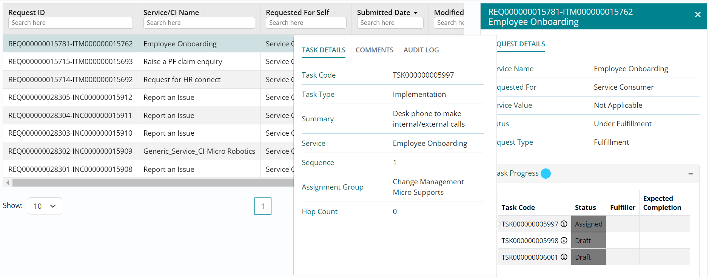Viewport: 709px width, 277px height.
Task: Open info icon for task TSK000000006001
Action: click(x=564, y=257)
